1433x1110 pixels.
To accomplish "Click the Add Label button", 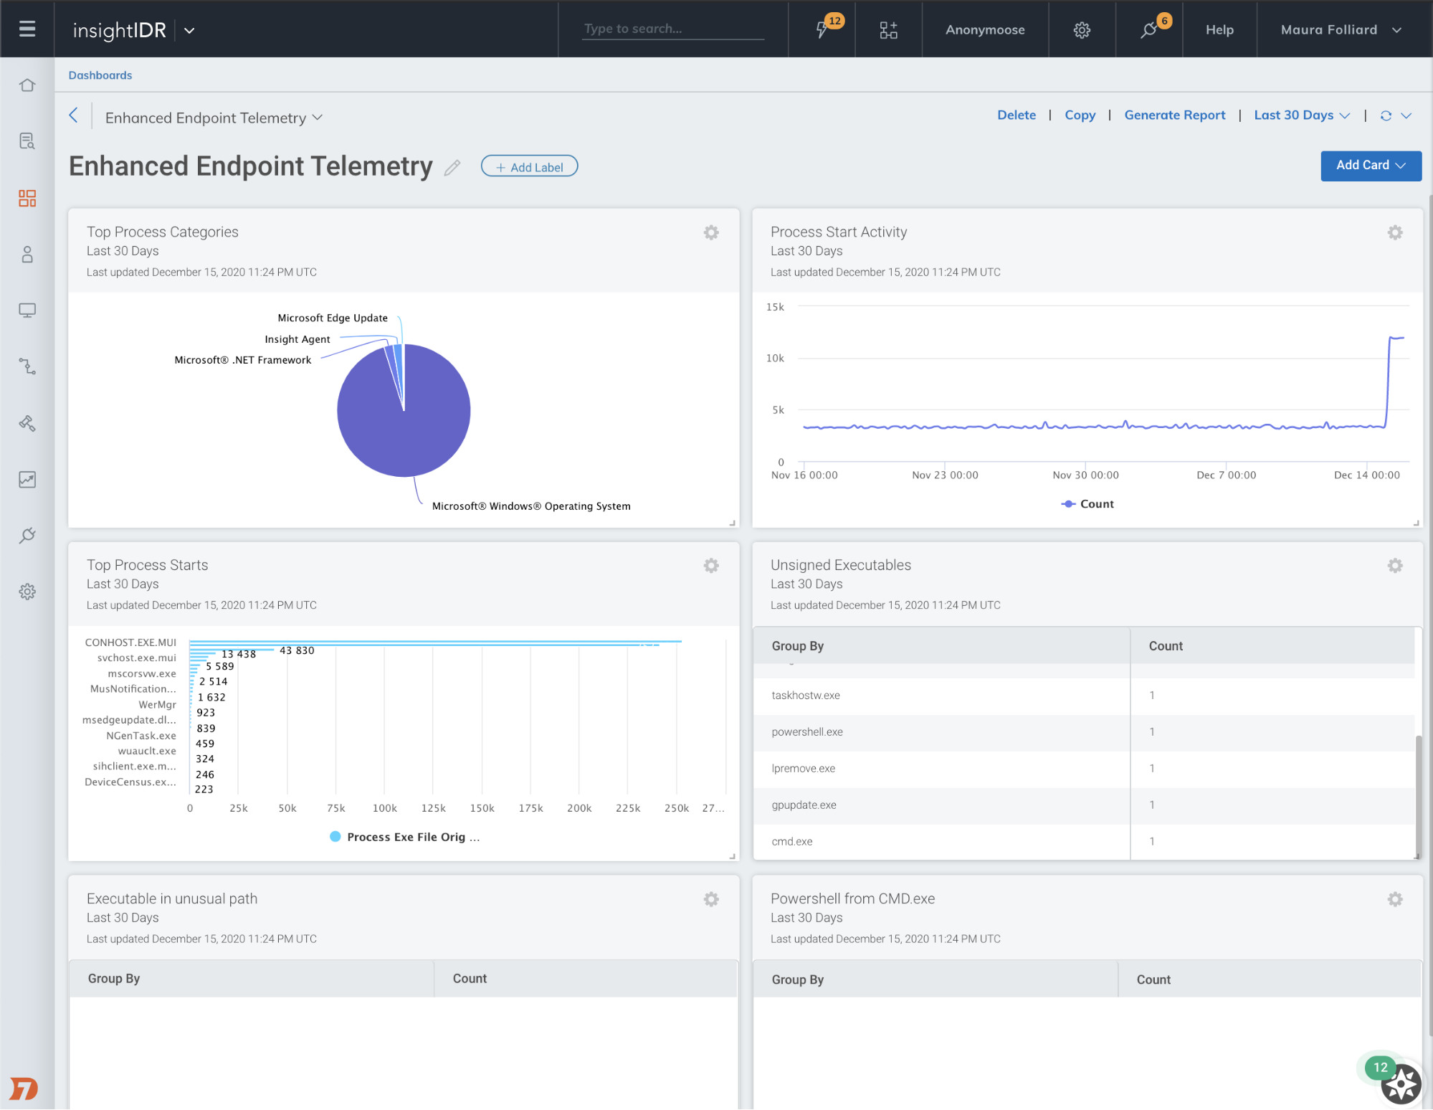I will 529,166.
